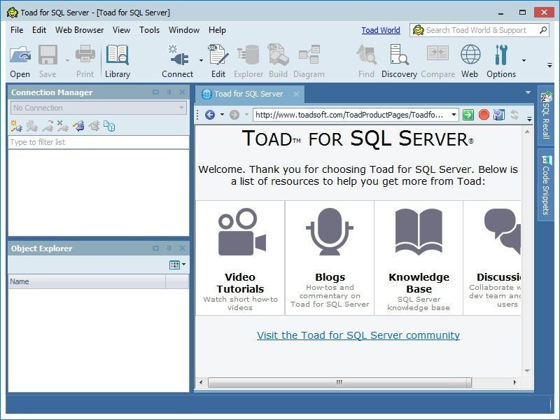Image resolution: width=560 pixels, height=420 pixels.
Task: Click the Find toolbar icon
Action: (366, 55)
